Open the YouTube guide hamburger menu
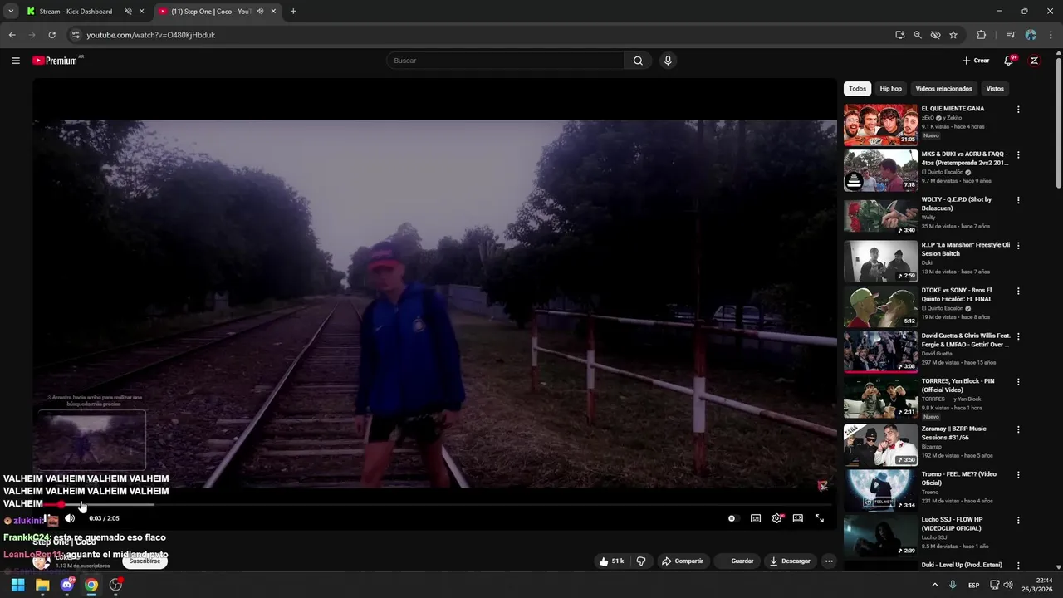 tap(16, 61)
